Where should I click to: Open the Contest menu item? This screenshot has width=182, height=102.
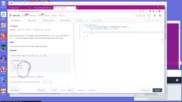click(x=47, y=16)
